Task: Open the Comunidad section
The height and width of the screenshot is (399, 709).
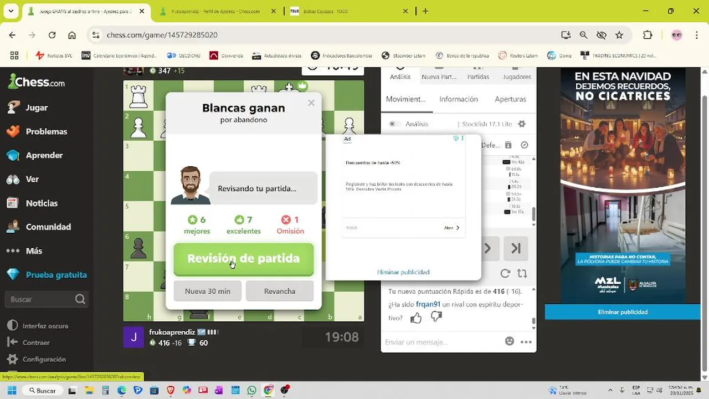Action: [x=48, y=227]
